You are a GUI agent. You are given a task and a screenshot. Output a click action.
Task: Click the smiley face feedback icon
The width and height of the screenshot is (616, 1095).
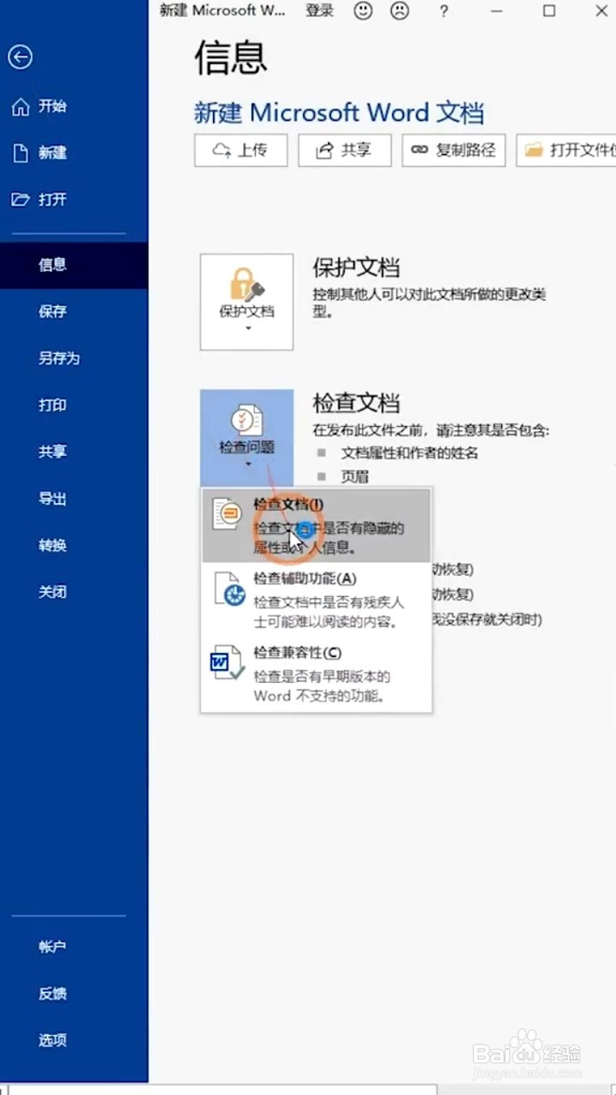click(x=364, y=11)
